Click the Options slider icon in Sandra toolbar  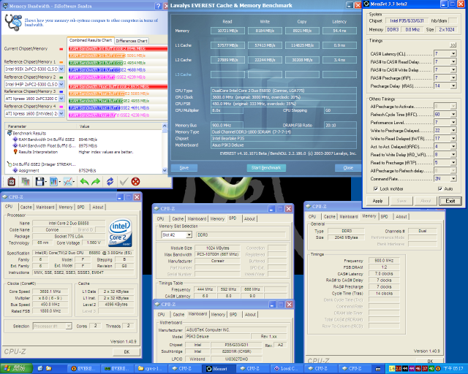tap(12, 181)
